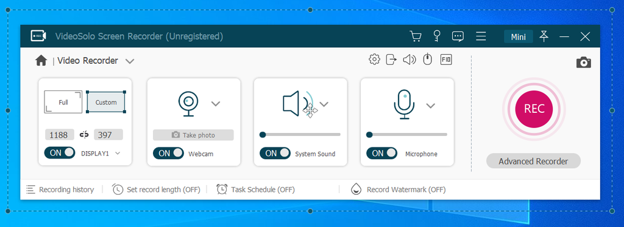The image size is (624, 227).
Task: Open Recording history
Action: [60, 189]
